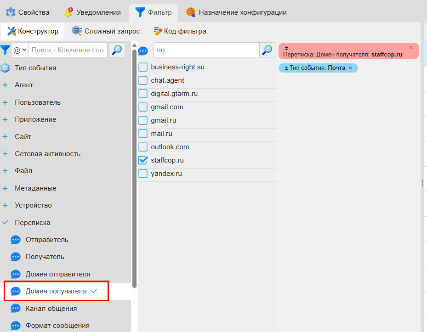
Task: Check the business-right.su checkbox
Action: coord(143,67)
